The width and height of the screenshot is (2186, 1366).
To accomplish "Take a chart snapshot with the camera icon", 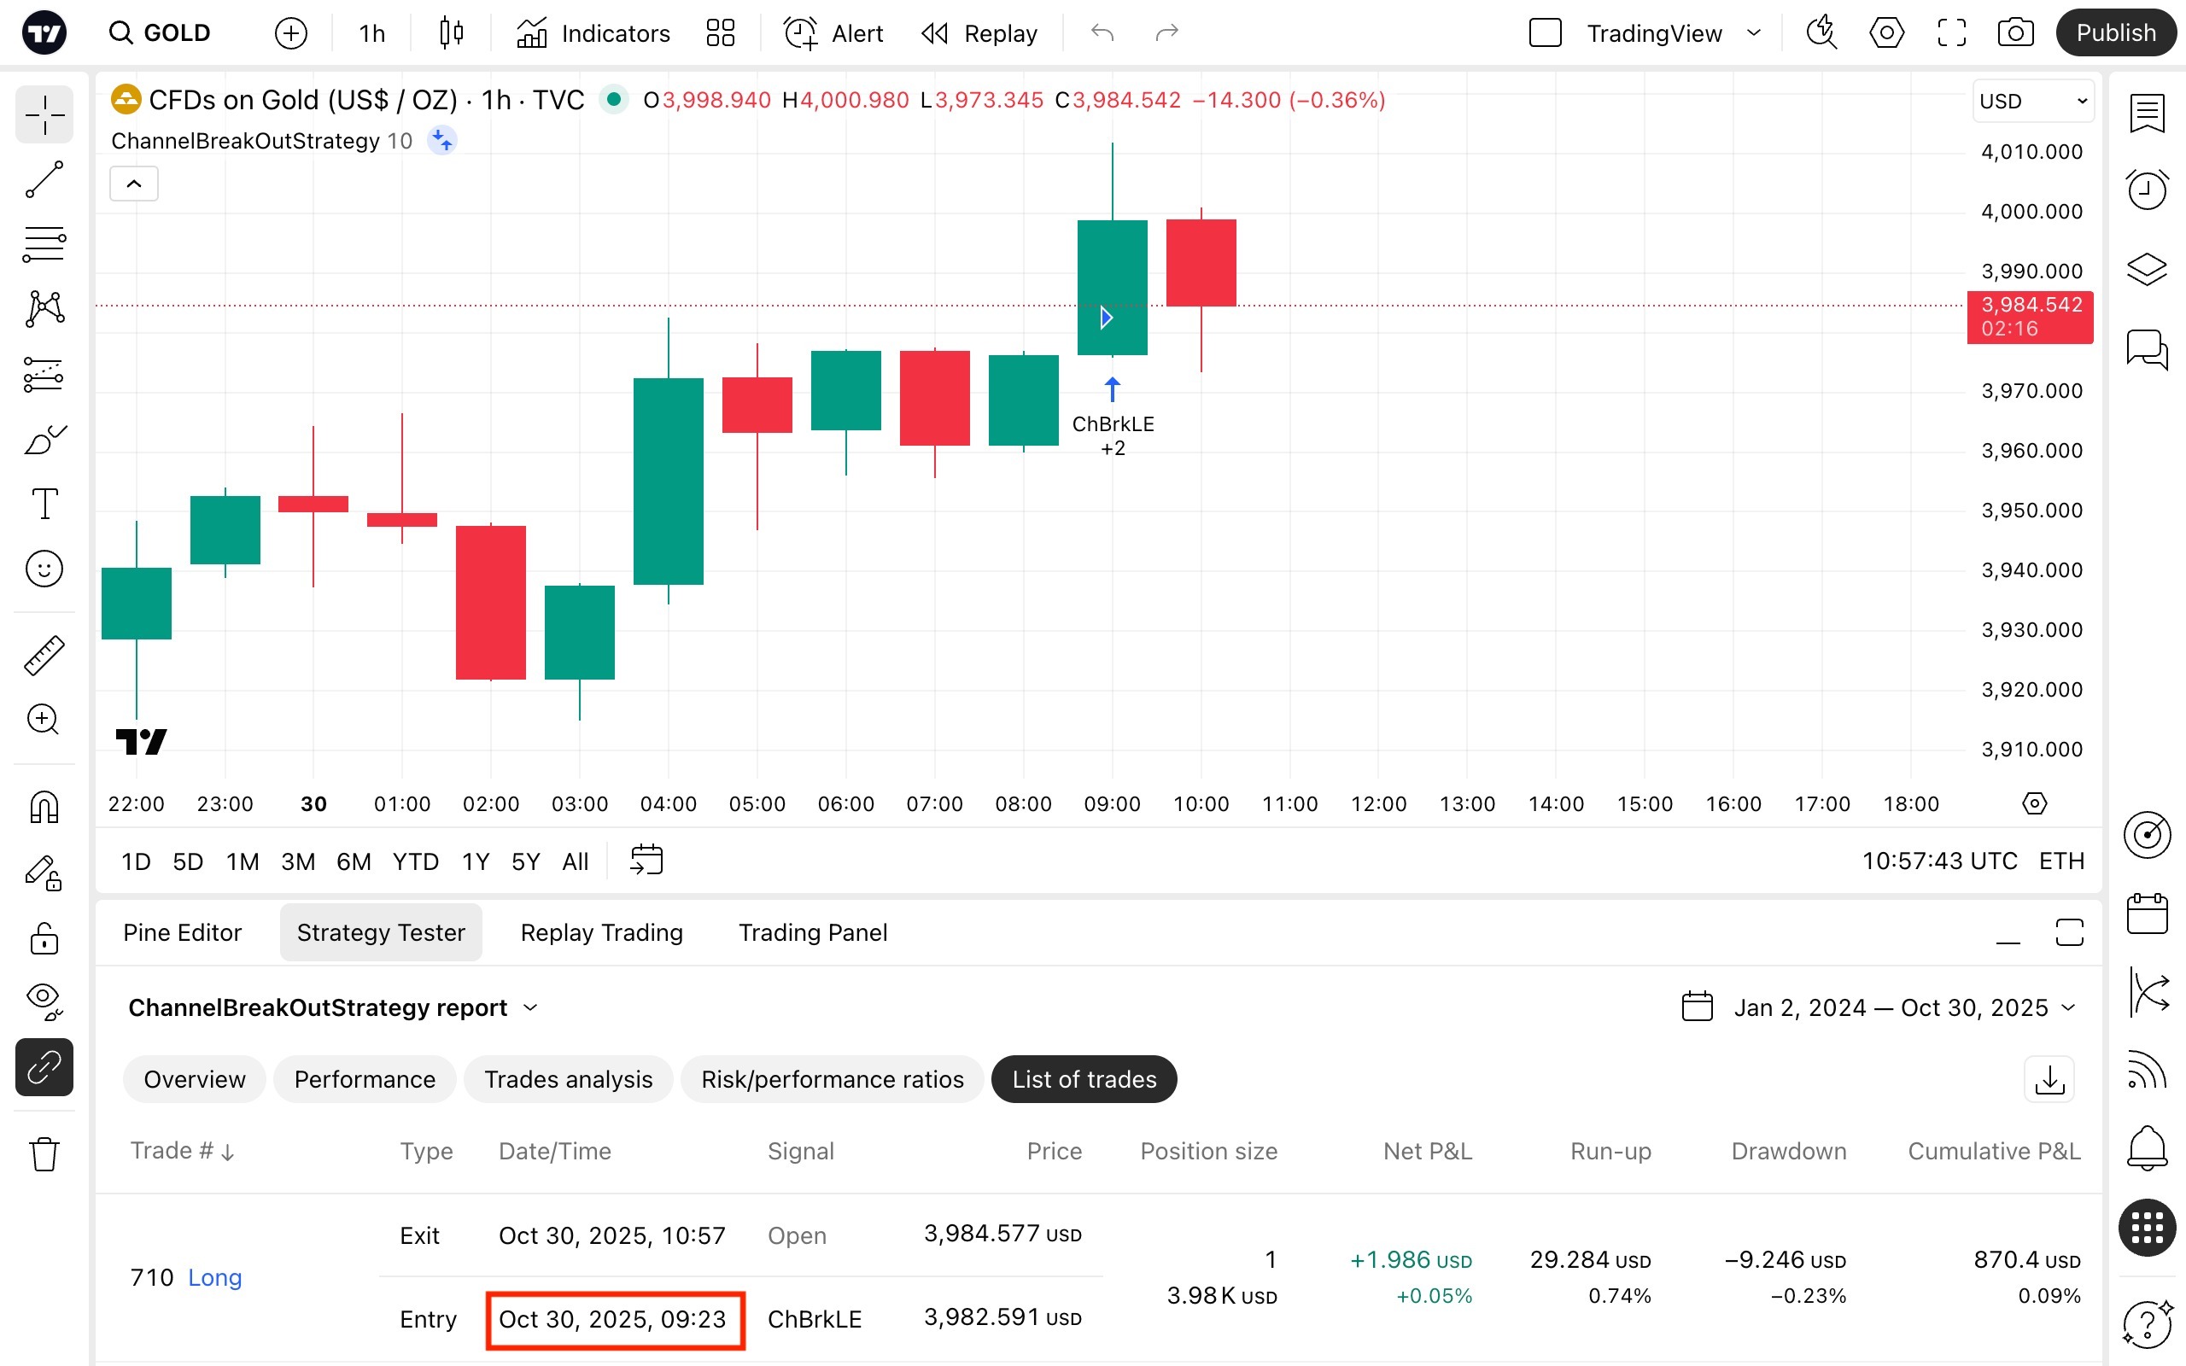I will coord(2014,33).
